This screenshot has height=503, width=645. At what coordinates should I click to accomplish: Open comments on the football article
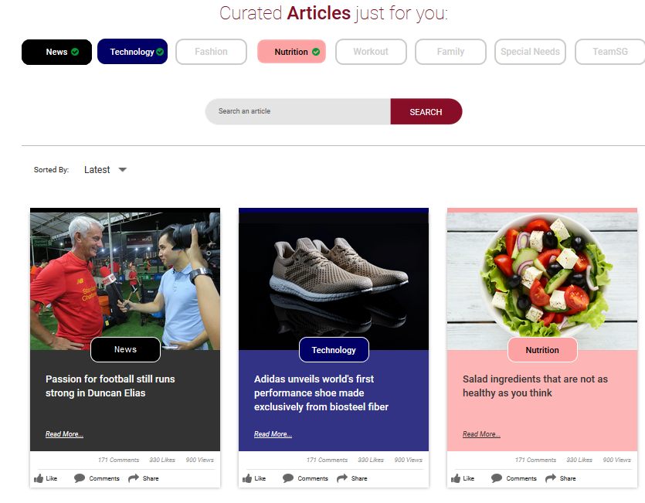pos(97,478)
